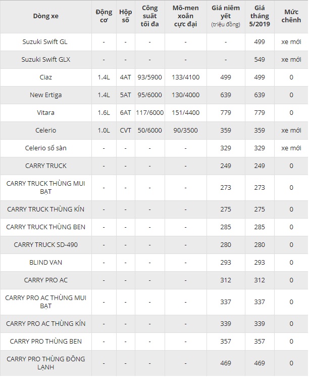Image resolution: width=309 pixels, height=378 pixels.
Task: Click the 'Celerio số sàn' cell
Action: pos(46,148)
